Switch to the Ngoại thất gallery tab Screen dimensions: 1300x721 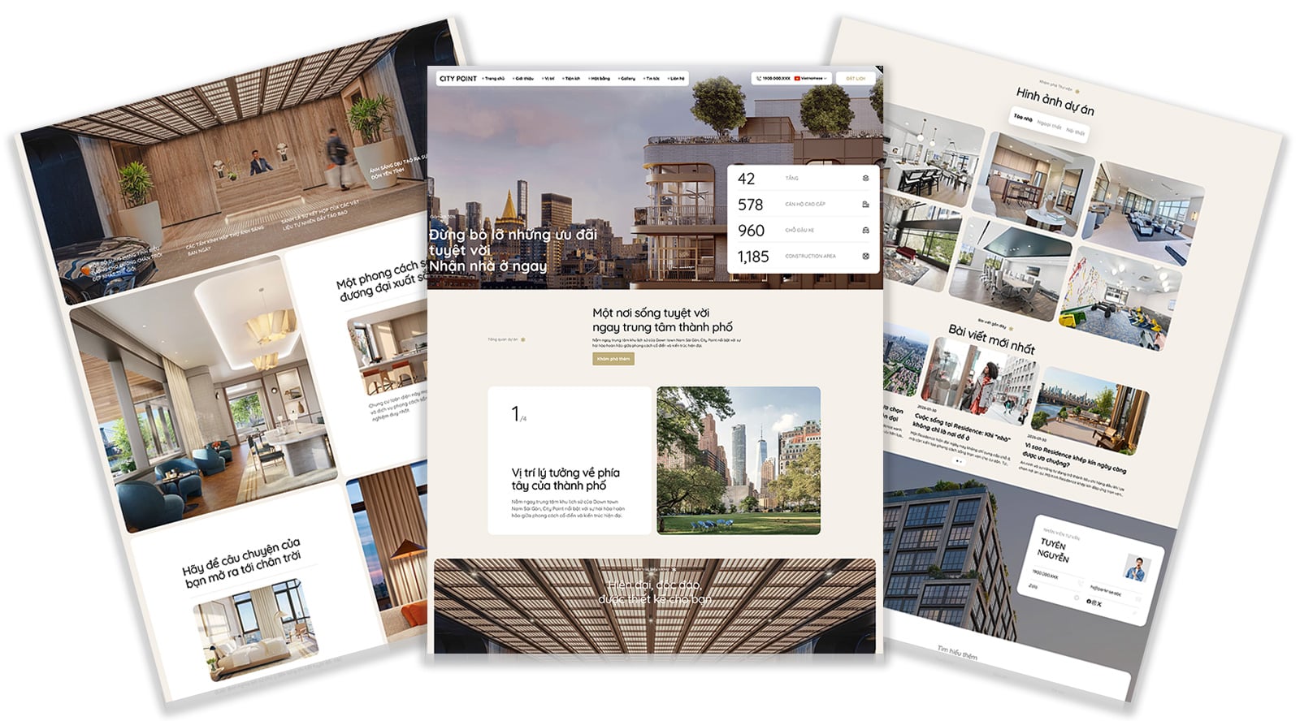tap(1049, 126)
